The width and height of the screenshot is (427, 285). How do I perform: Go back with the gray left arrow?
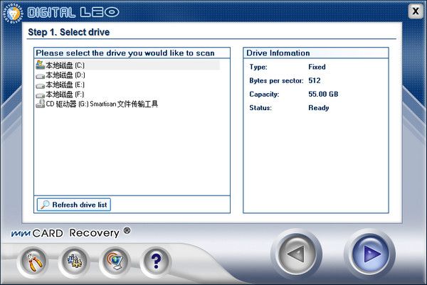(x=297, y=254)
